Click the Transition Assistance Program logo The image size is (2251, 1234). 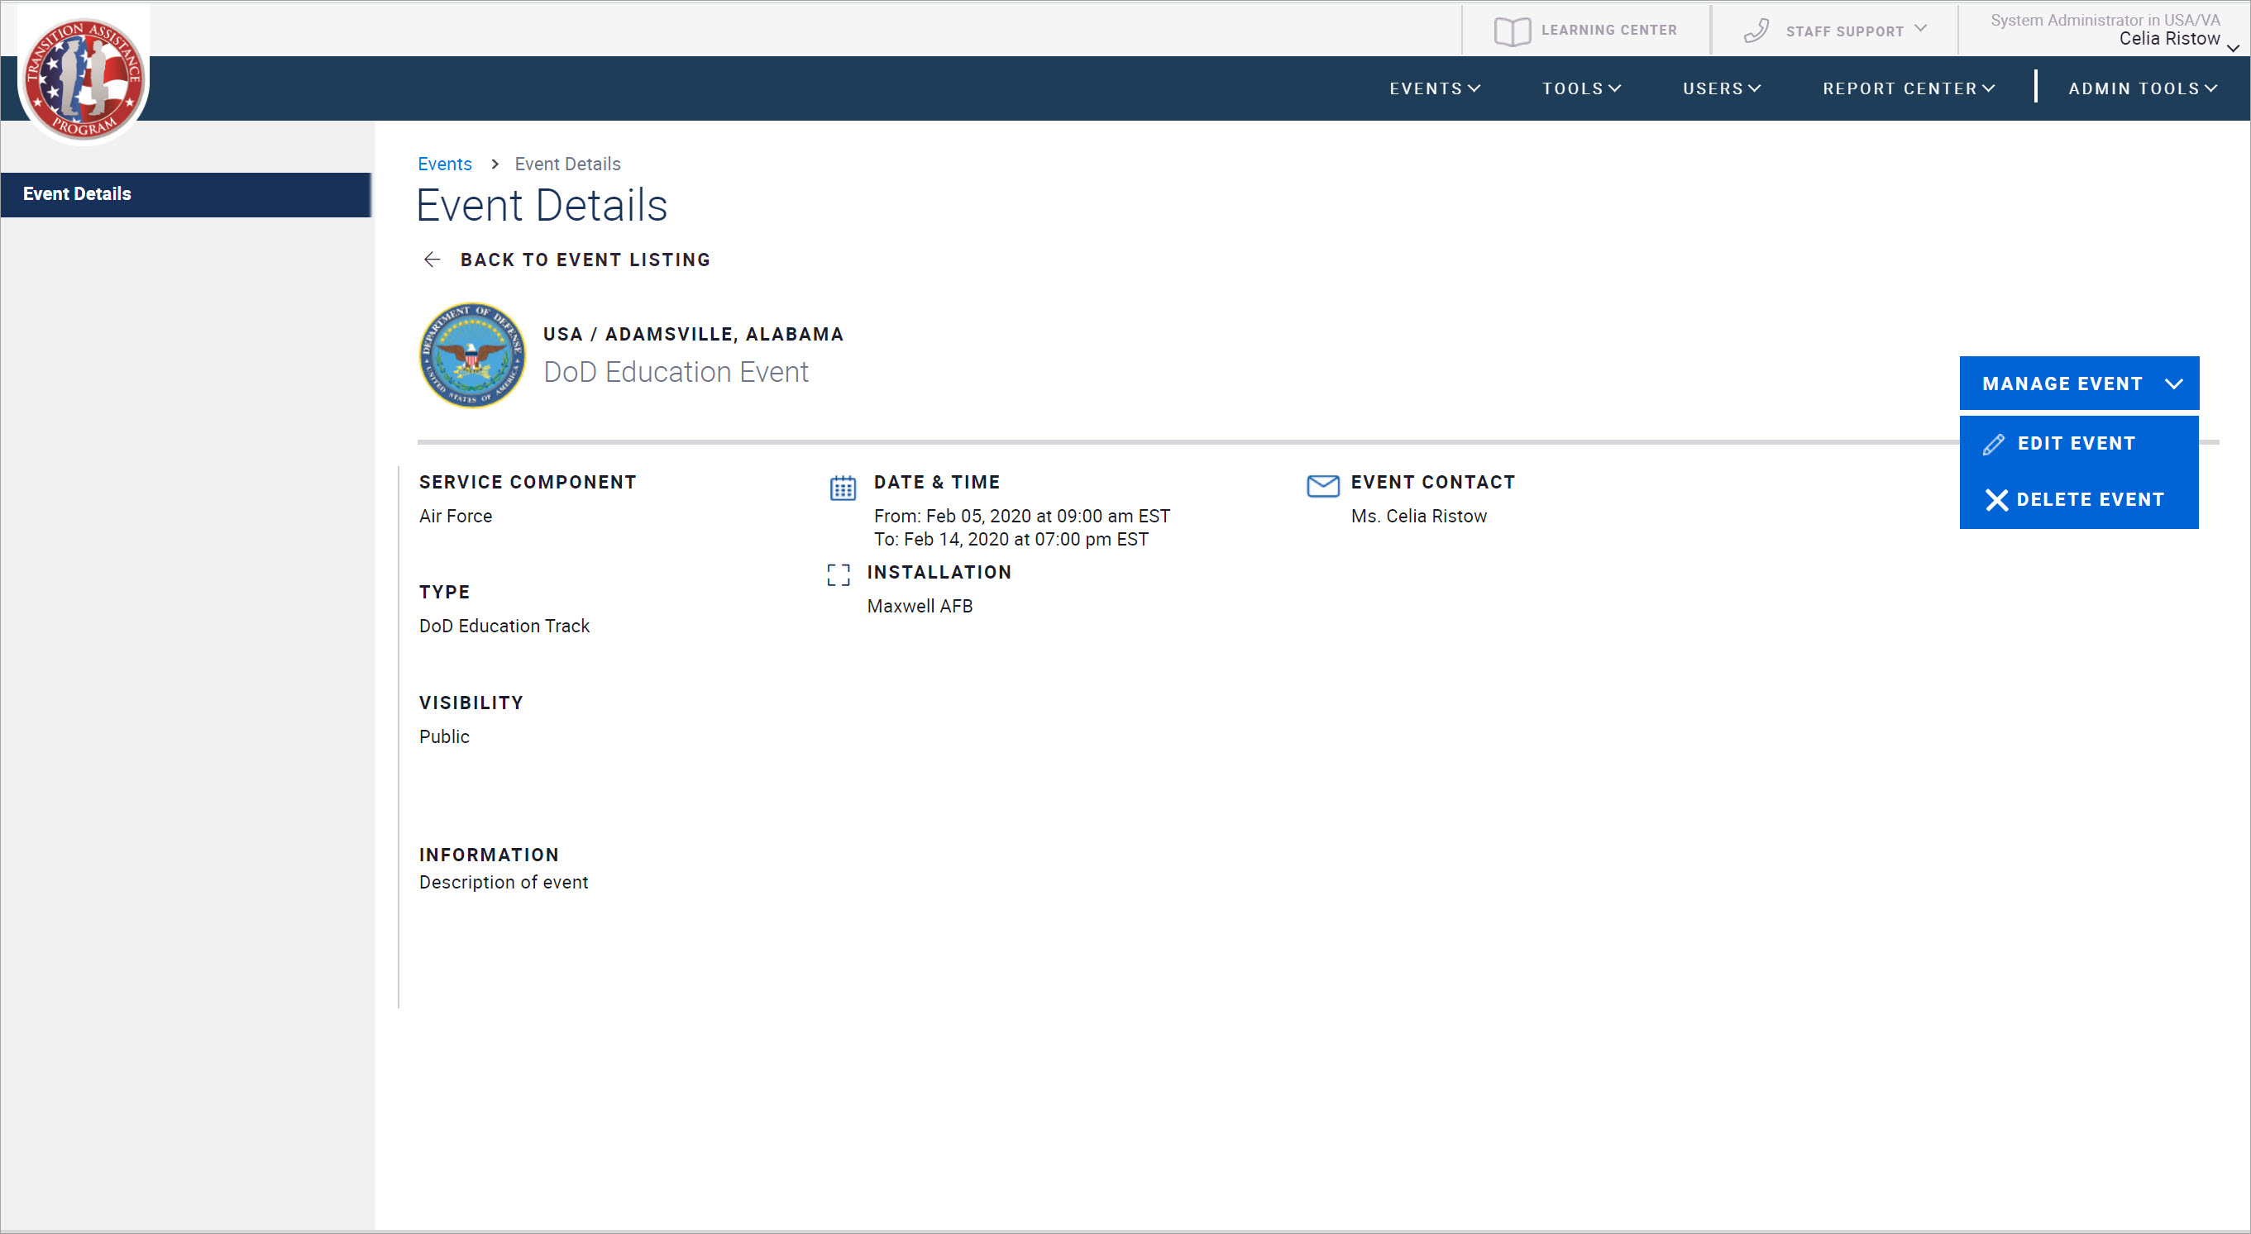tap(84, 79)
